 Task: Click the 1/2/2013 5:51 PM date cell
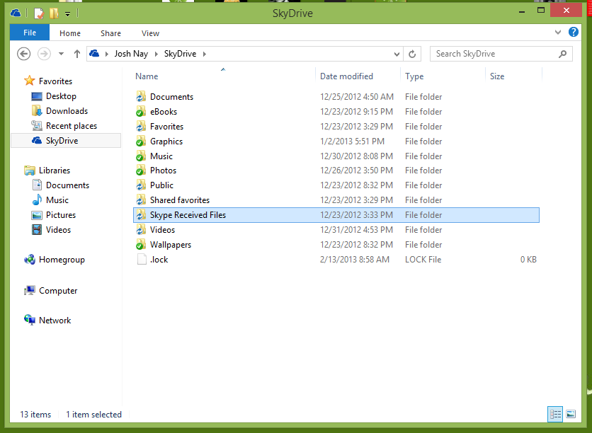coord(352,142)
